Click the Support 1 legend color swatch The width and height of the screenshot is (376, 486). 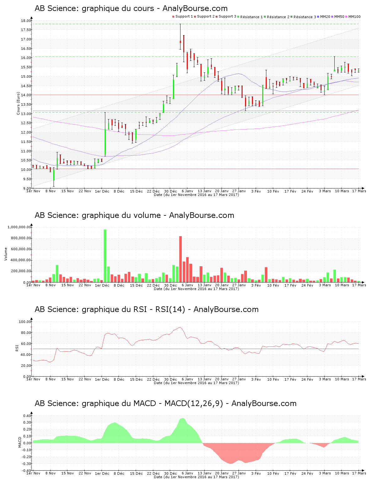[173, 17]
